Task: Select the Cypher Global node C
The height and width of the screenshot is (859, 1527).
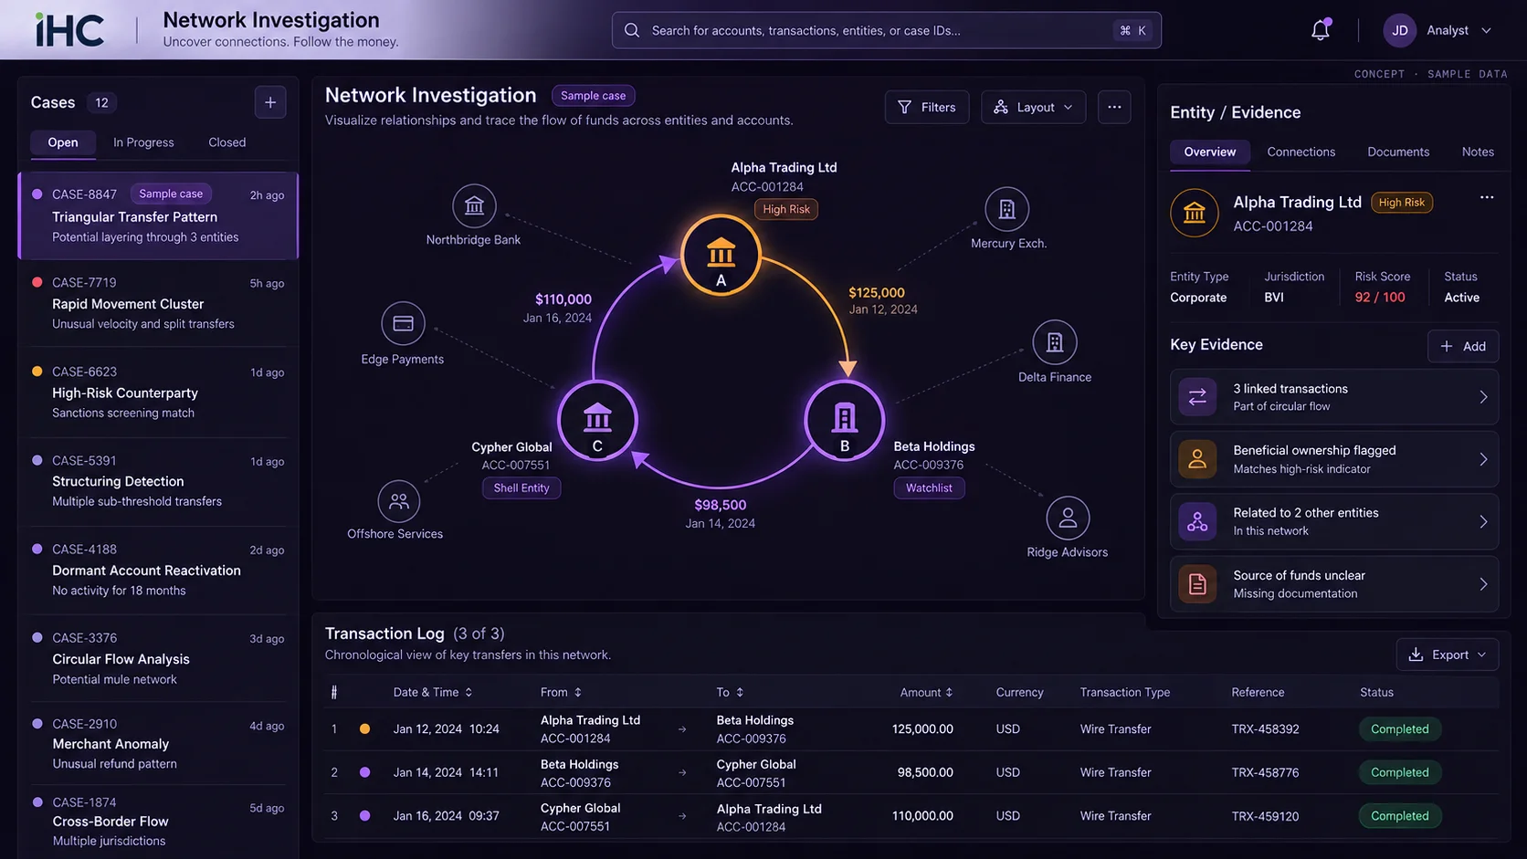Action: [597, 421]
